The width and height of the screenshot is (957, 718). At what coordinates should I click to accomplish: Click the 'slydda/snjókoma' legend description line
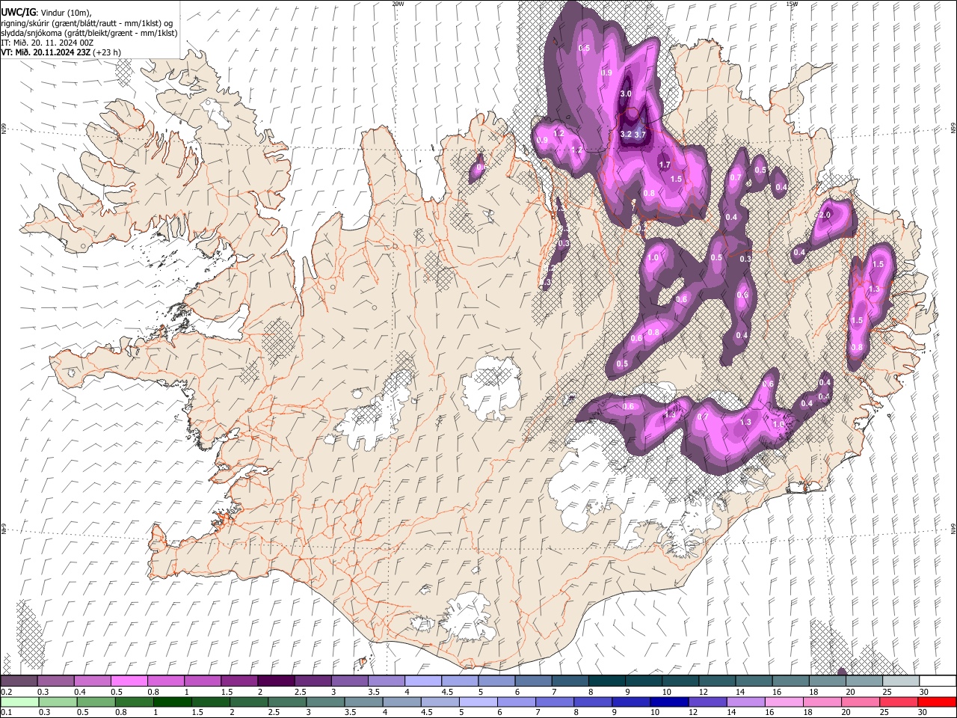coord(89,33)
